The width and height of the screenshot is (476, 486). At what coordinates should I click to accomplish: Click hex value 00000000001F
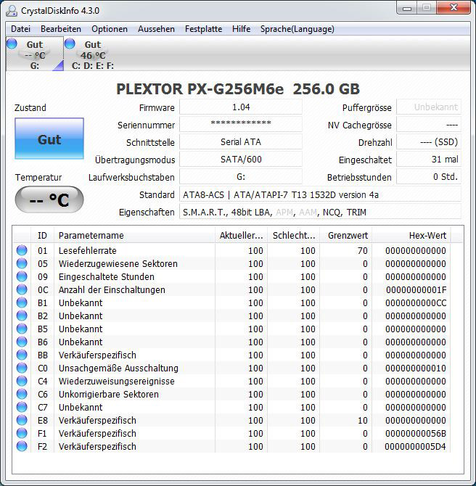click(x=416, y=290)
